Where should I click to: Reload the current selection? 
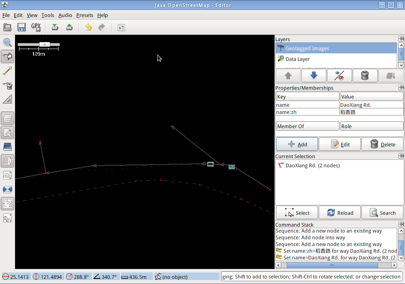(339, 212)
